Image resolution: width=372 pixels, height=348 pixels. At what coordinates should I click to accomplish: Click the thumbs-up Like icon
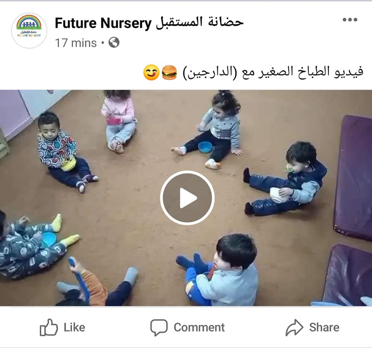click(x=49, y=327)
